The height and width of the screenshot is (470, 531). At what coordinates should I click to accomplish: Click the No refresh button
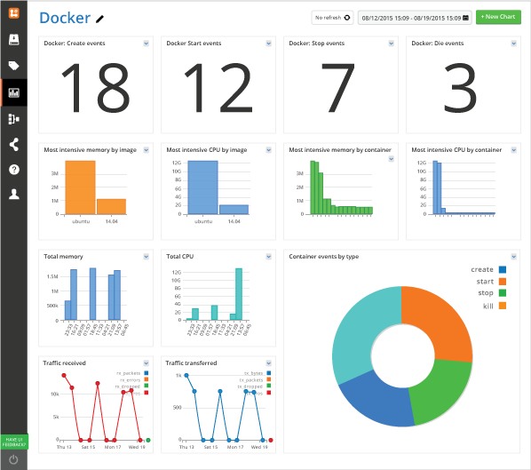coord(332,18)
